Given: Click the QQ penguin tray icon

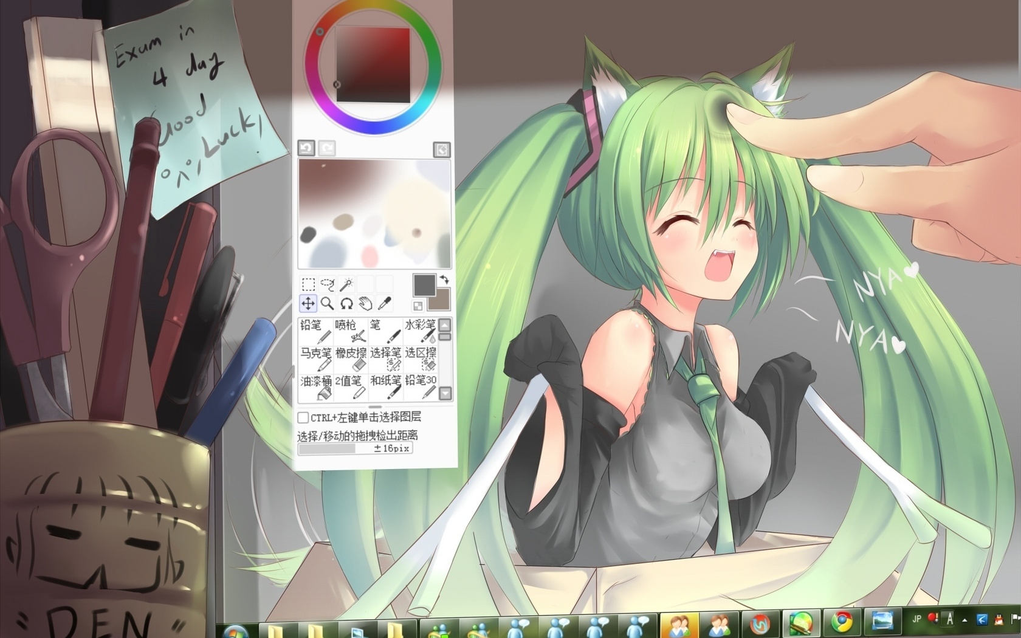Looking at the screenshot, I should (x=999, y=620).
